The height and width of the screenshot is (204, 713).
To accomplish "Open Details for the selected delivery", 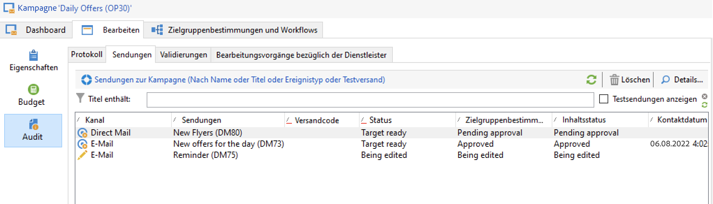I will pyautogui.click(x=682, y=80).
